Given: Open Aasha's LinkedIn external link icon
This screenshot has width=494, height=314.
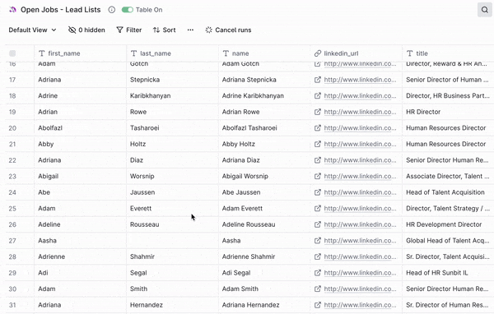Looking at the screenshot, I should click(318, 240).
